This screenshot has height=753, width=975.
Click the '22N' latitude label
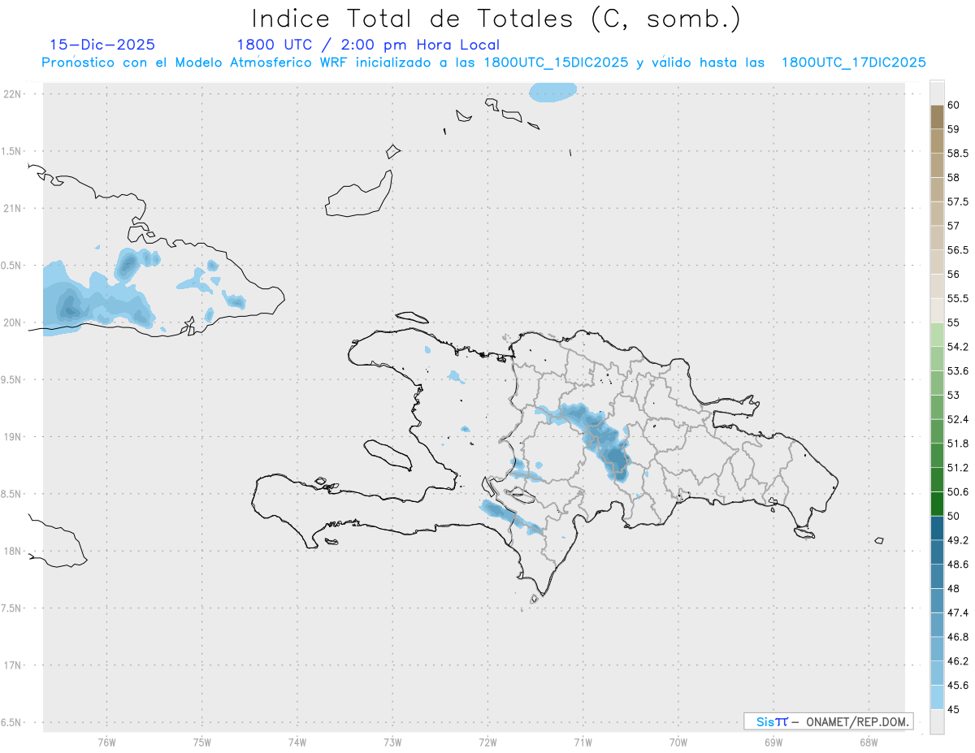tap(14, 93)
